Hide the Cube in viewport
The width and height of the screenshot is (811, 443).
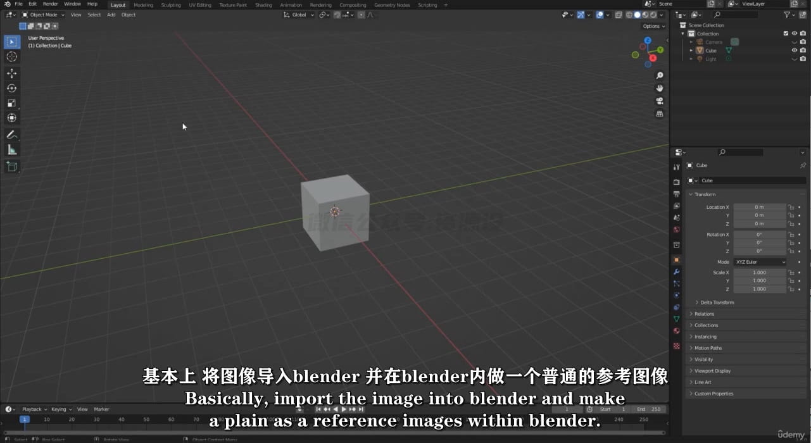[x=795, y=51]
